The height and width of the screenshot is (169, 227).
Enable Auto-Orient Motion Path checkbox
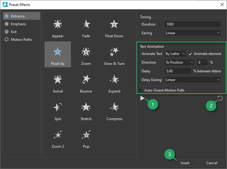pyautogui.click(x=140, y=90)
